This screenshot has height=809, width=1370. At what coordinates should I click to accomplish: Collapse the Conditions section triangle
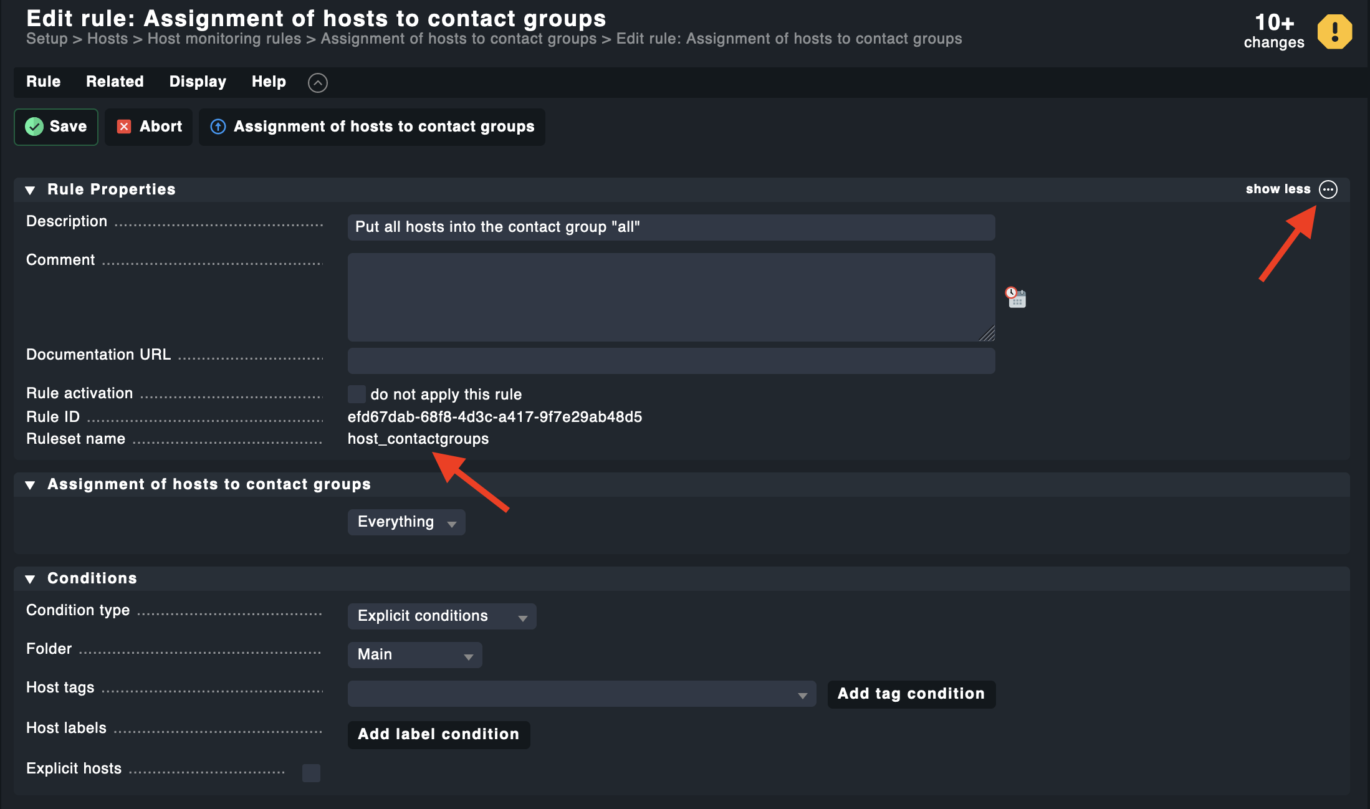[30, 579]
